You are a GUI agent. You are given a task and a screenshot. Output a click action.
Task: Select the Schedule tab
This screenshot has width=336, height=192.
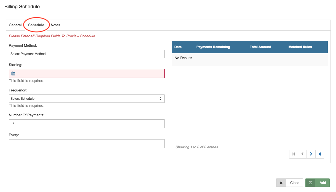click(36, 25)
